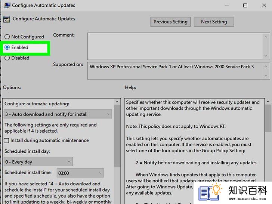Click the 'Help:' label
This screenshot has height=204, width=272.
(130, 87)
